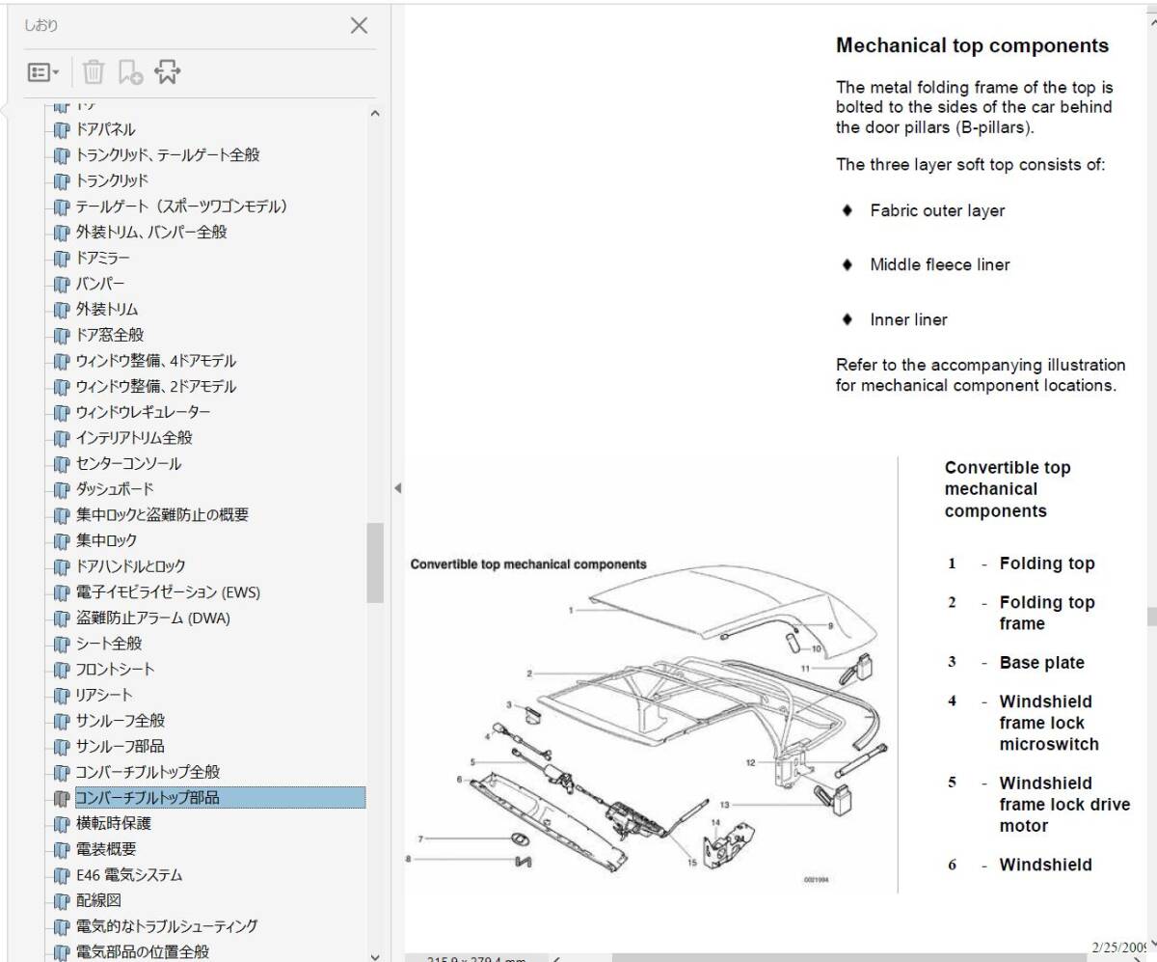Click the add new bookmark icon

tap(130, 72)
